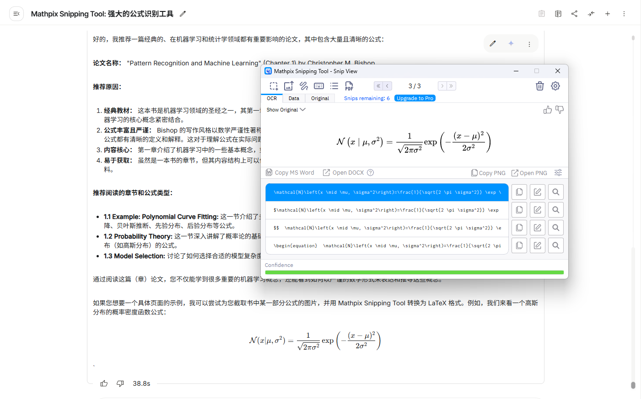
Task: Switch to the Data tab
Action: 294,98
